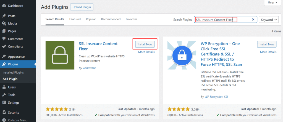Click the Media library icon
This screenshot has width=283, height=122.
click(x=4, y=24)
